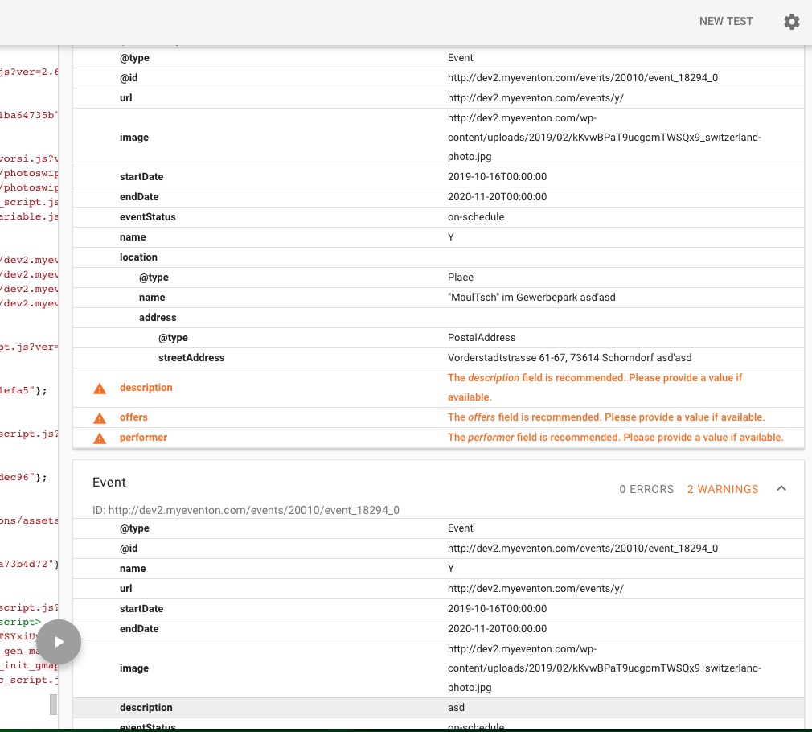
Task: Select the streetAddress row
Action: click(438, 358)
